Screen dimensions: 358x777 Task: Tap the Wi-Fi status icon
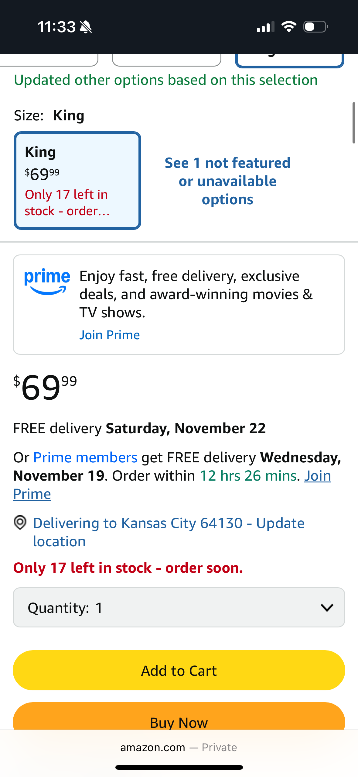tap(289, 27)
